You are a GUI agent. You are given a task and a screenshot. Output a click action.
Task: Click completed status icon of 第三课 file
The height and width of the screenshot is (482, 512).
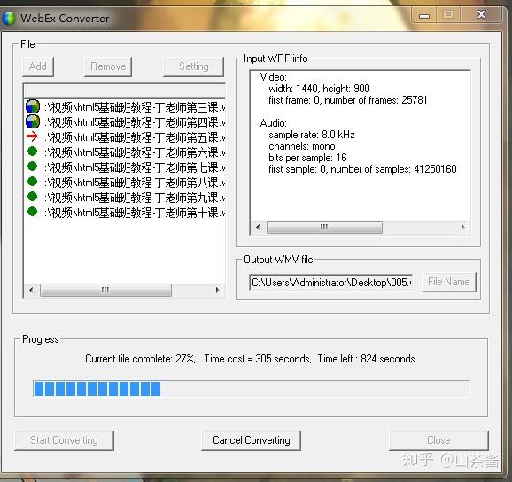(x=32, y=106)
